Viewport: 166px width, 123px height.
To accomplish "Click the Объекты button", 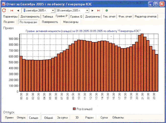I will point(118,118).
